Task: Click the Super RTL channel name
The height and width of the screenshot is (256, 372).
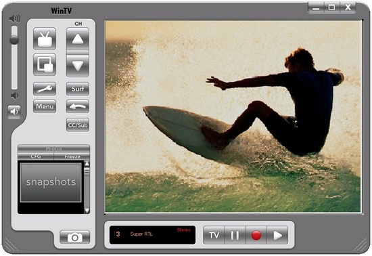Action: [141, 234]
